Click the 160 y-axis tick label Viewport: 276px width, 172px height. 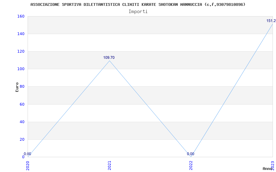click(x=21, y=16)
